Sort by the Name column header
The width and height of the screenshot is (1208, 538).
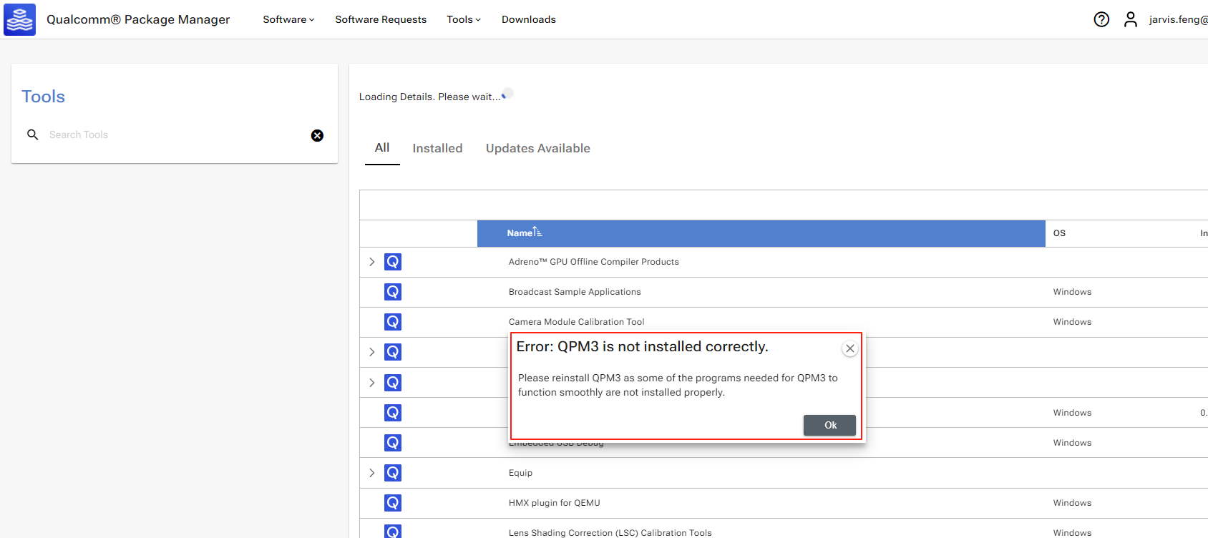[761, 233]
